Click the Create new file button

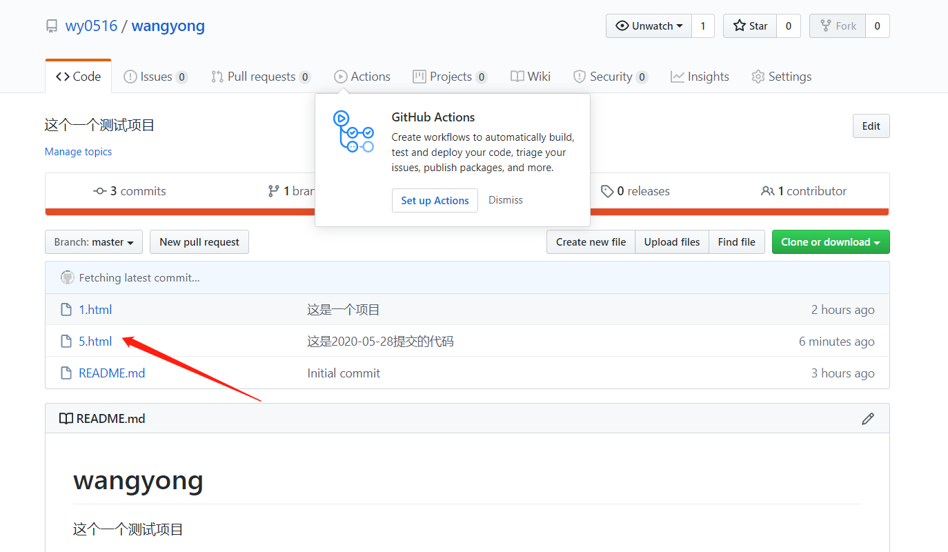tap(591, 242)
